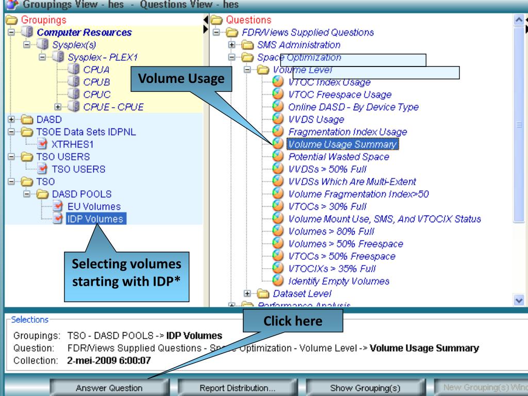The height and width of the screenshot is (396, 528).
Task: Click the VTOC Freespace Usage question icon
Action: 278,94
